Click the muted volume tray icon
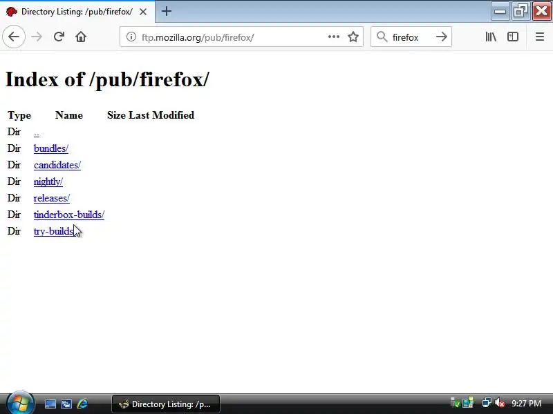 pyautogui.click(x=499, y=403)
